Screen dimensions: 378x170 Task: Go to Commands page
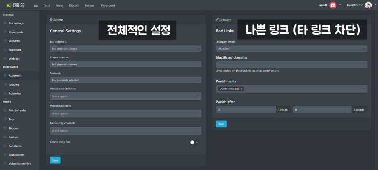tap(16, 32)
